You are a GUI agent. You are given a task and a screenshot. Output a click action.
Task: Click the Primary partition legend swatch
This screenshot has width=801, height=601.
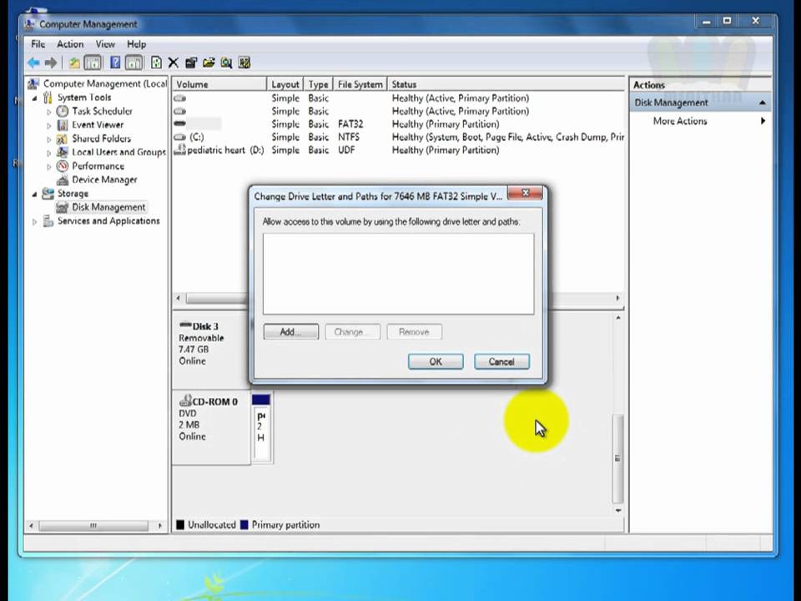tap(244, 525)
